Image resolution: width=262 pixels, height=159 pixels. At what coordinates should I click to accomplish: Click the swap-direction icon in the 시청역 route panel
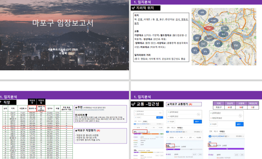pyautogui.click(x=198, y=114)
